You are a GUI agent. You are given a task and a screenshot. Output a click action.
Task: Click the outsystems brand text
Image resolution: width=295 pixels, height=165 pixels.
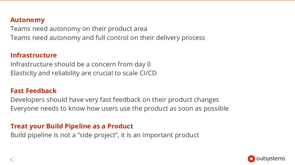pyautogui.click(x=271, y=159)
